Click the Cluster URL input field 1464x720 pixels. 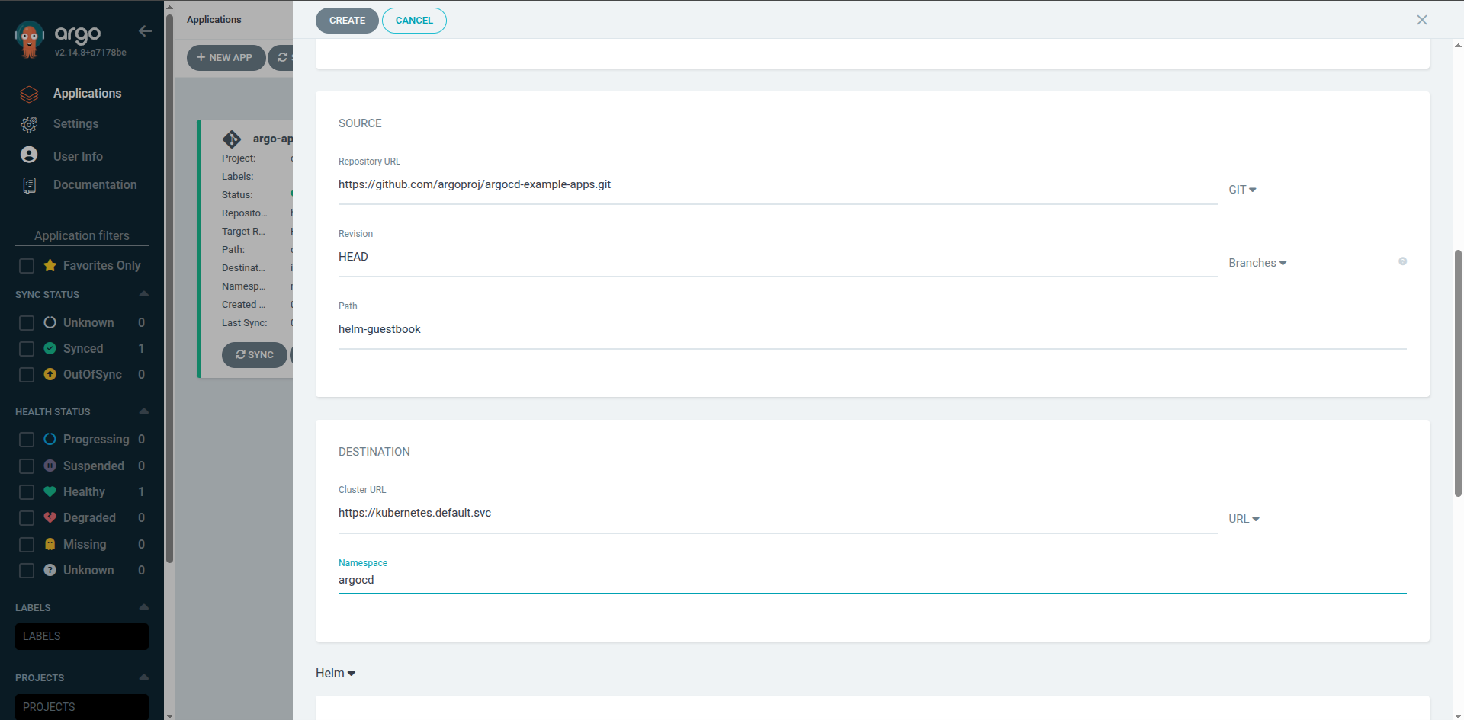pos(778,514)
